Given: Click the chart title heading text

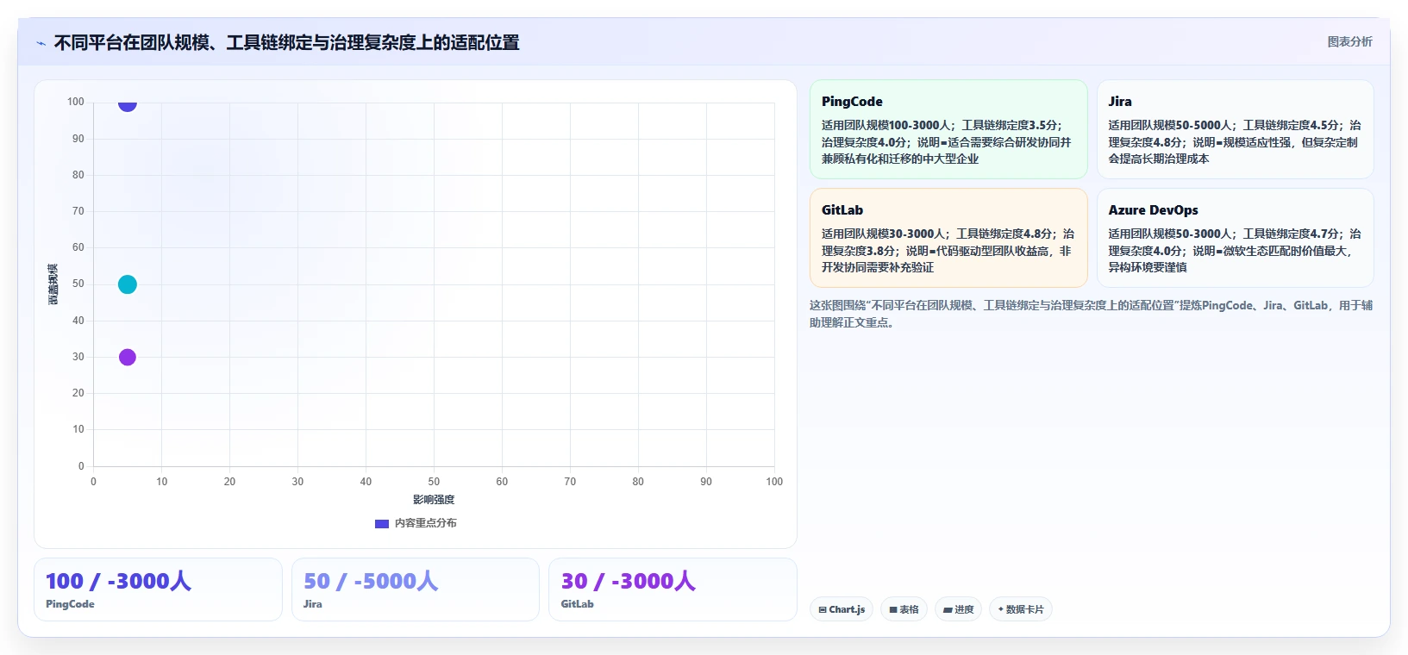Looking at the screenshot, I should (286, 42).
